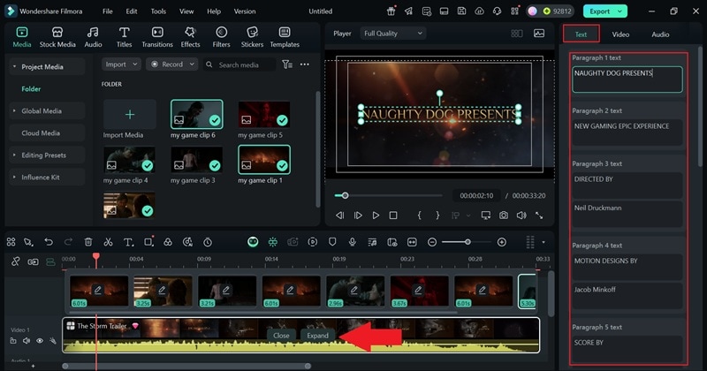The height and width of the screenshot is (371, 707).
Task: Open the View menu
Action: click(186, 11)
